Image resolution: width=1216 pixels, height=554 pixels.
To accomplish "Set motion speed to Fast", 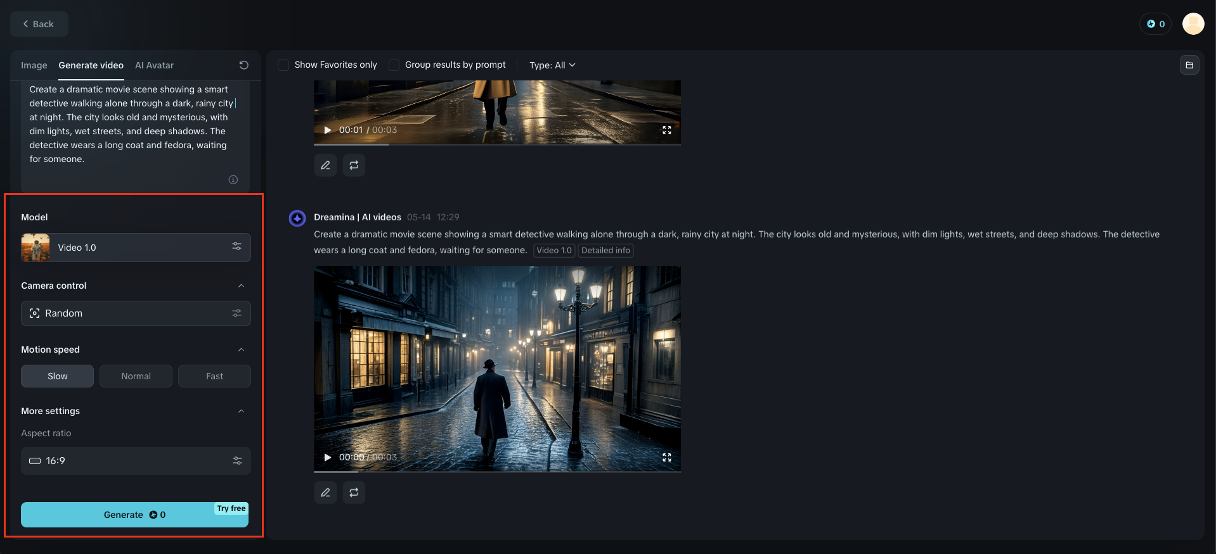I will coord(214,376).
